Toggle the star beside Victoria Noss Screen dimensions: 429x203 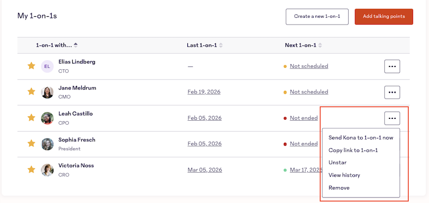31,169
